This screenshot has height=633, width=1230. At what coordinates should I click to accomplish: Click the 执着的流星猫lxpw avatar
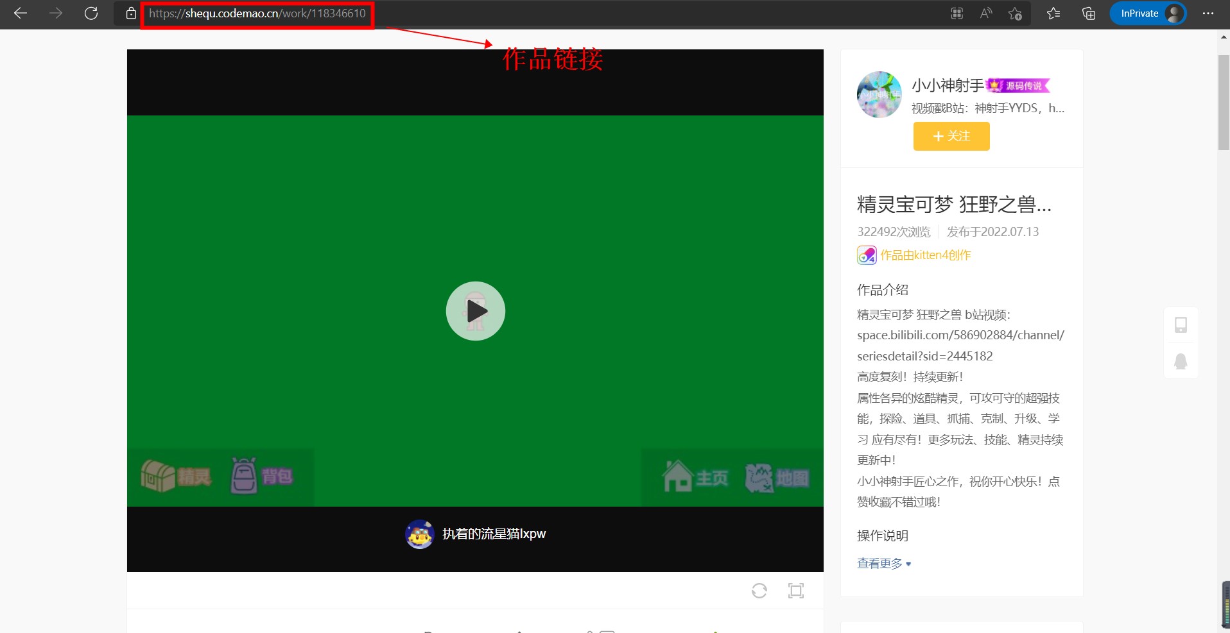(420, 534)
